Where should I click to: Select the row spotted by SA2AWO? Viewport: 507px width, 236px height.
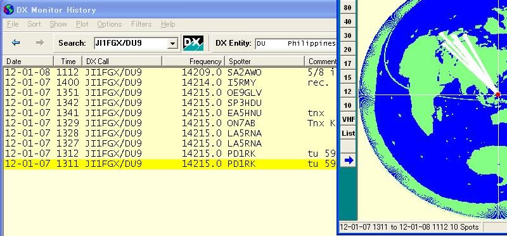pyautogui.click(x=170, y=72)
